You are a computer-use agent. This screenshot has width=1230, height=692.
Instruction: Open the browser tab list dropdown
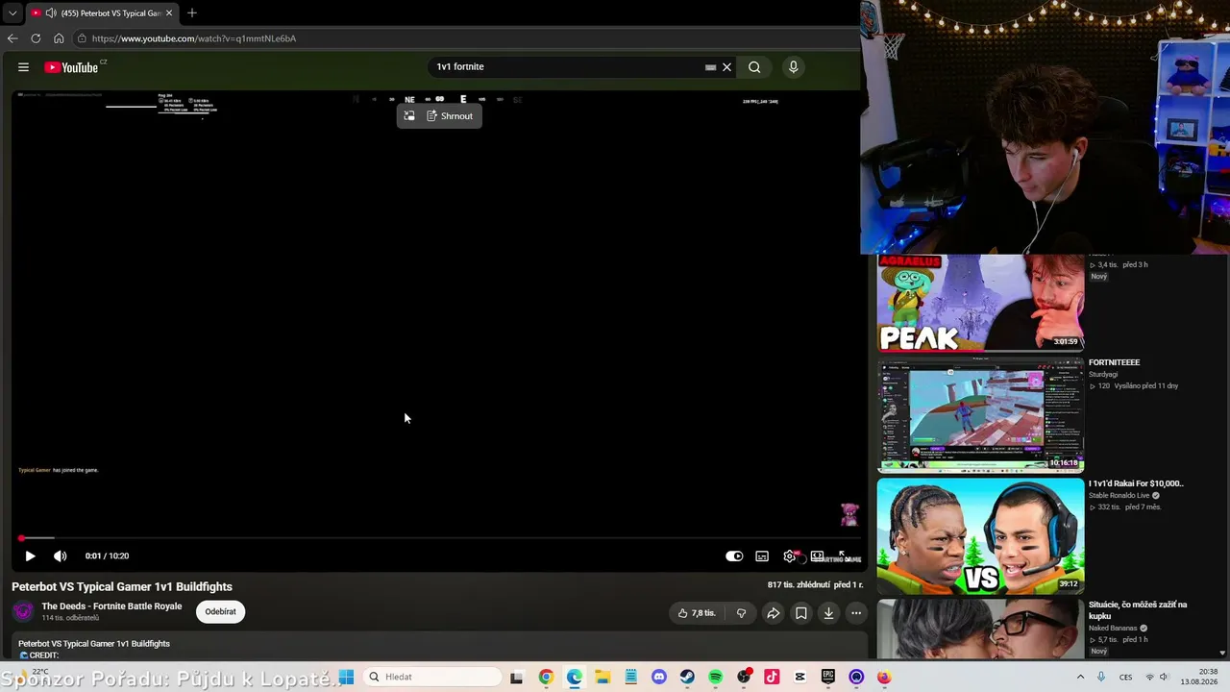12,12
